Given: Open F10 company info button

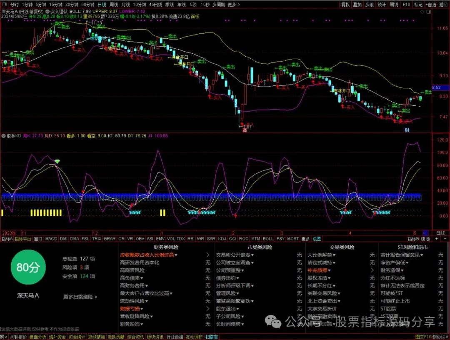Looking at the screenshot, I should click(x=406, y=5).
